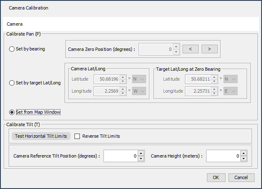Image resolution: width=262 pixels, height=189 pixels.
Task: Click the Camera header text
Action: (x=14, y=24)
